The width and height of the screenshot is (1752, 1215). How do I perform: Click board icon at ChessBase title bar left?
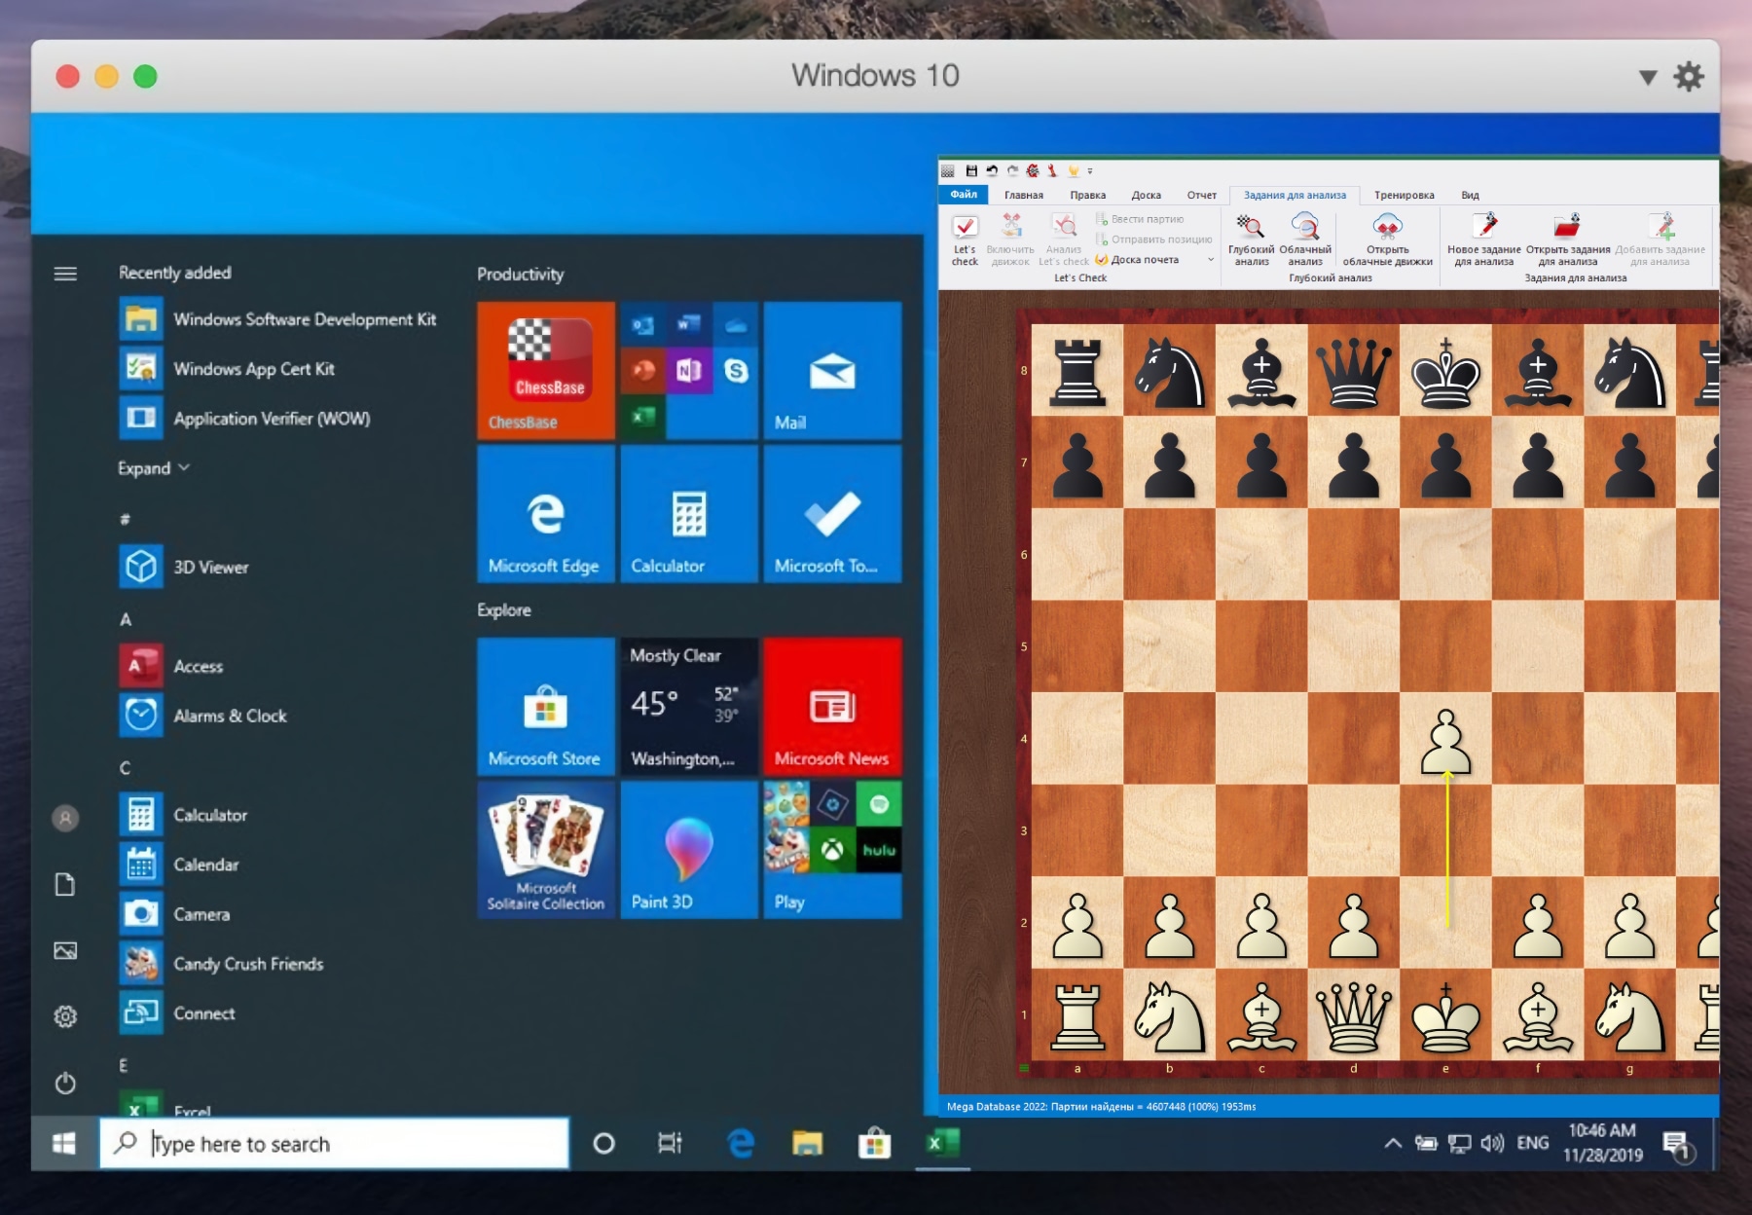tap(948, 170)
